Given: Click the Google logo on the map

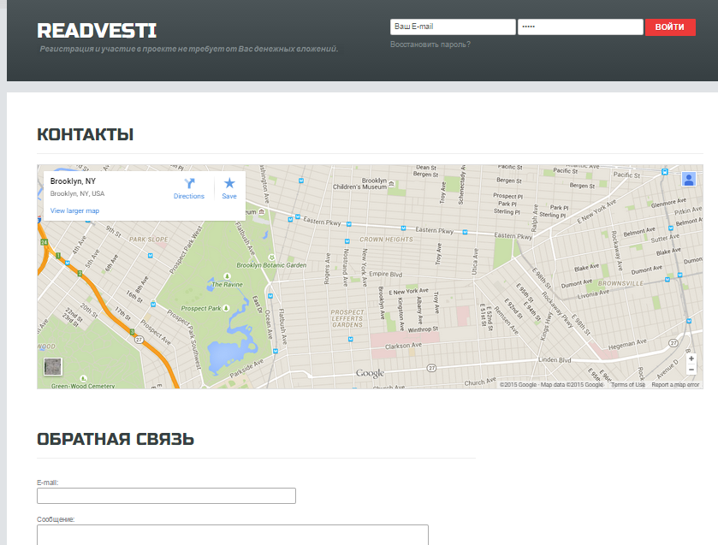Looking at the screenshot, I should pyautogui.click(x=370, y=373).
